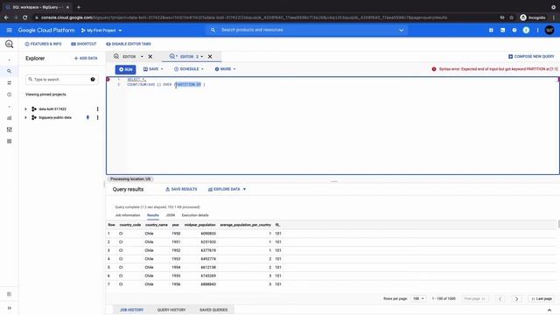The height and width of the screenshot is (315, 560).
Task: Run the query
Action: tap(125, 69)
